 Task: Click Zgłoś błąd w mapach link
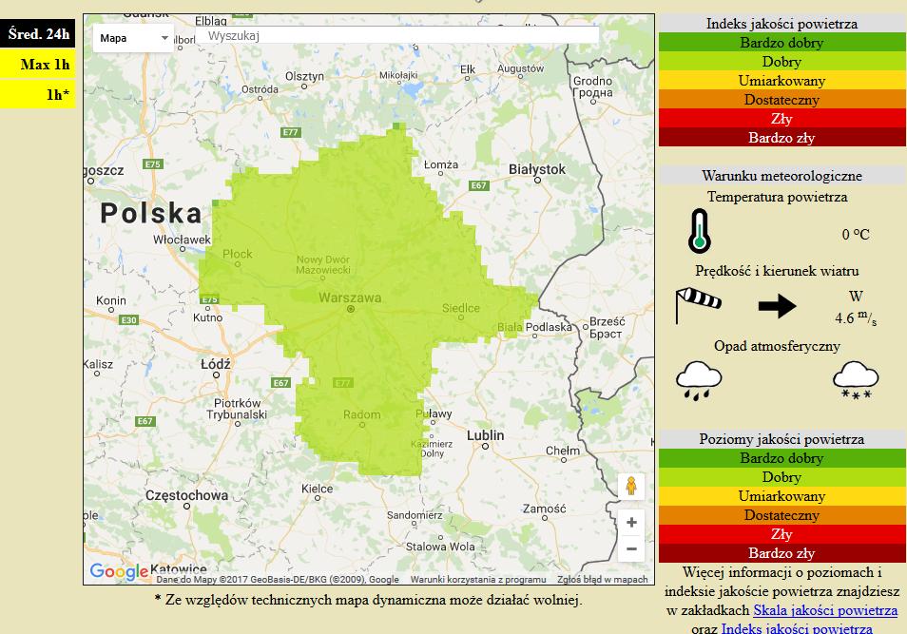tap(602, 579)
